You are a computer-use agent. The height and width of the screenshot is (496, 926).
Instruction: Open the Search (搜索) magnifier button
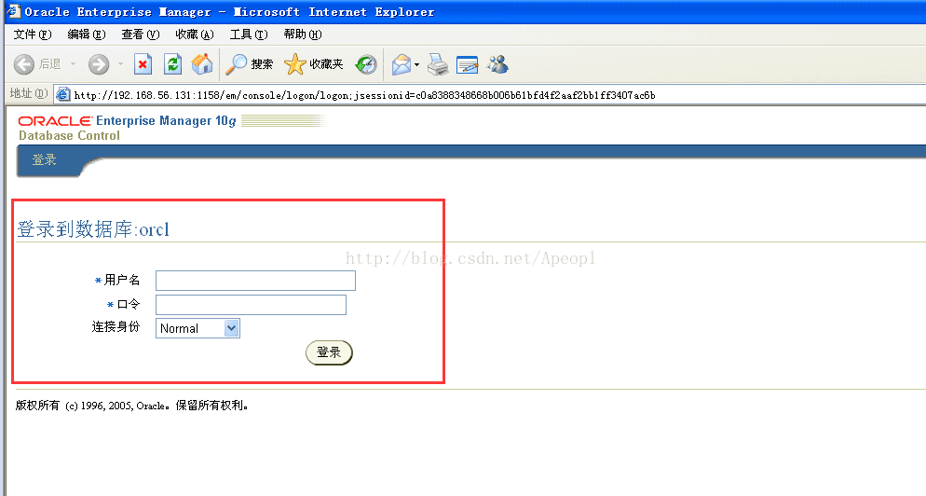click(250, 64)
